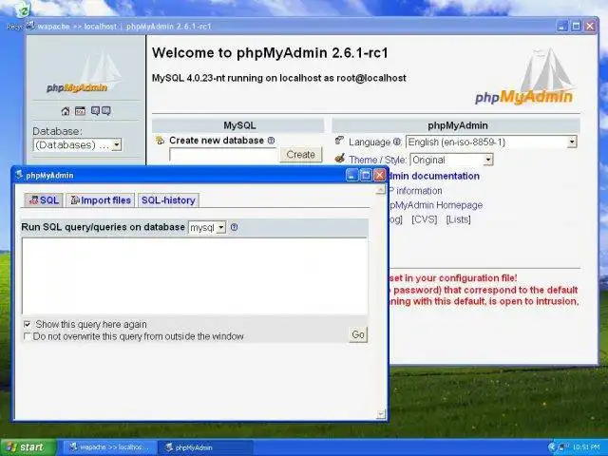Viewport: 608px width, 456px height.
Task: Click the Theme / Style paint icon
Action: pyautogui.click(x=340, y=159)
